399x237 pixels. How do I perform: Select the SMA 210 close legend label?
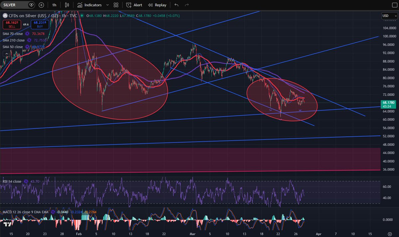tap(14, 40)
